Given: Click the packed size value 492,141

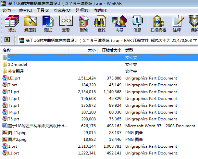Looking at the screenshot, I should [x=114, y=153].
